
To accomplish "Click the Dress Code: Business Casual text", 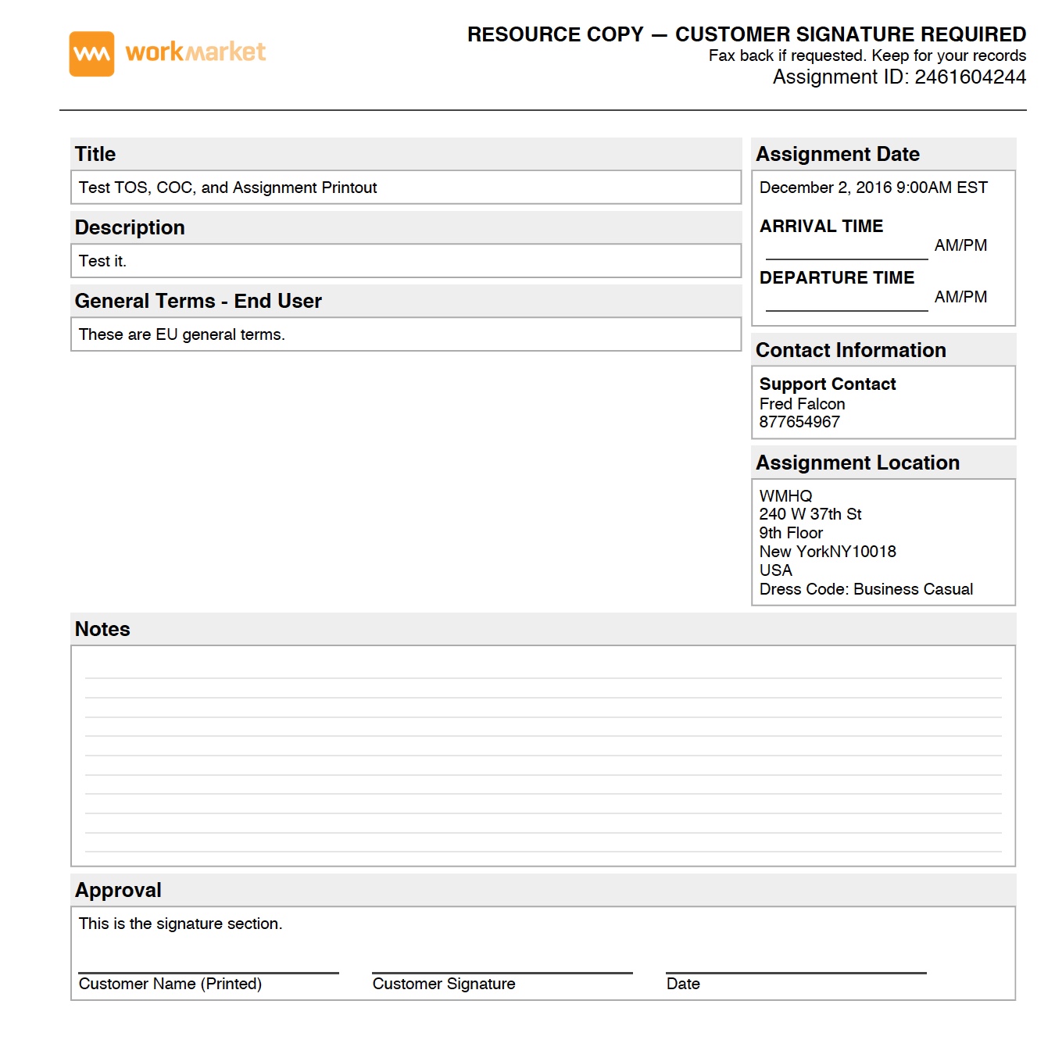I will point(866,589).
